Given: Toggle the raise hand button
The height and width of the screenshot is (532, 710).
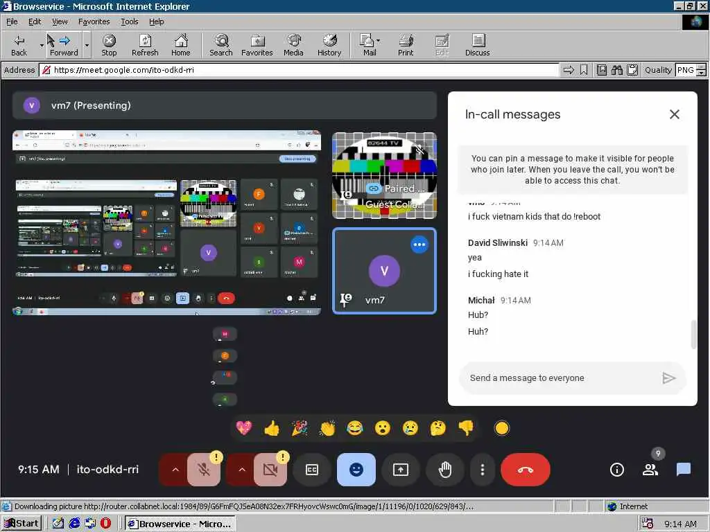Looking at the screenshot, I should click(x=445, y=470).
